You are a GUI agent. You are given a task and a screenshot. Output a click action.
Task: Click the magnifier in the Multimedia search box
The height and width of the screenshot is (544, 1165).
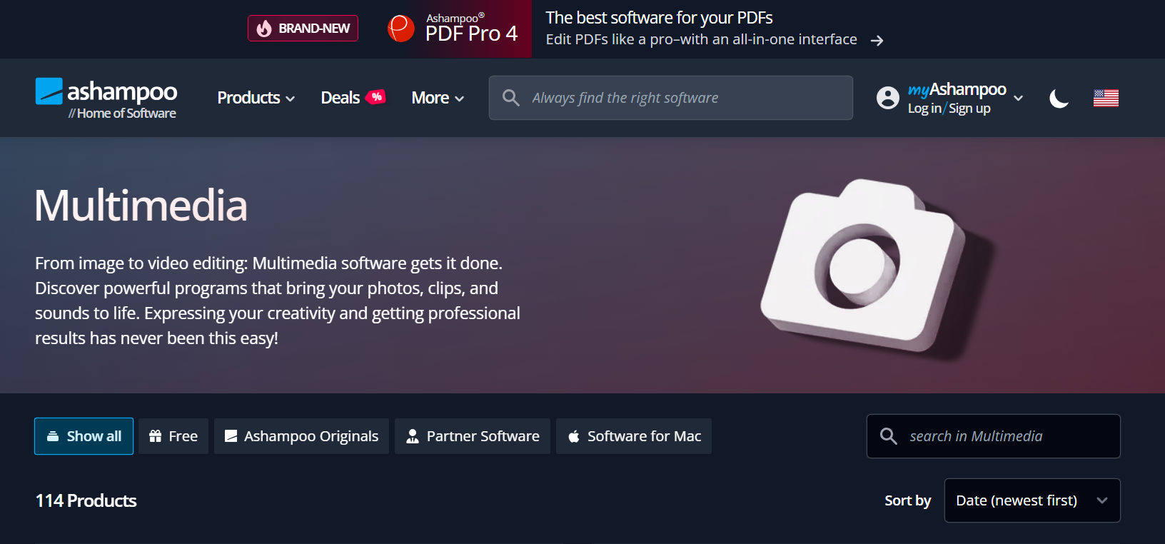click(889, 436)
